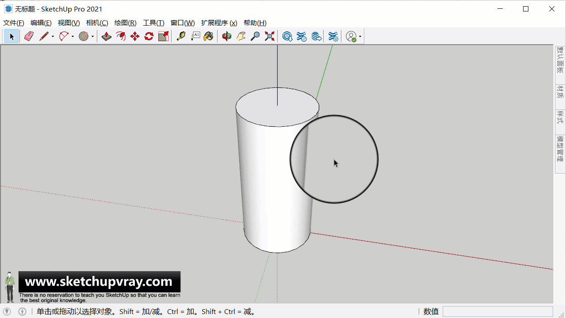Viewport: 566px width, 318px height.
Task: Select the Push/Pull tool
Action: [107, 36]
